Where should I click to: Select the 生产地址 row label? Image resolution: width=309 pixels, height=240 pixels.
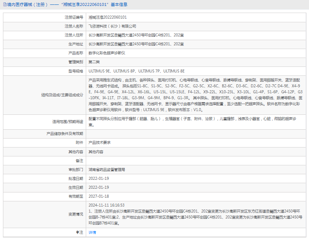coord(76,44)
